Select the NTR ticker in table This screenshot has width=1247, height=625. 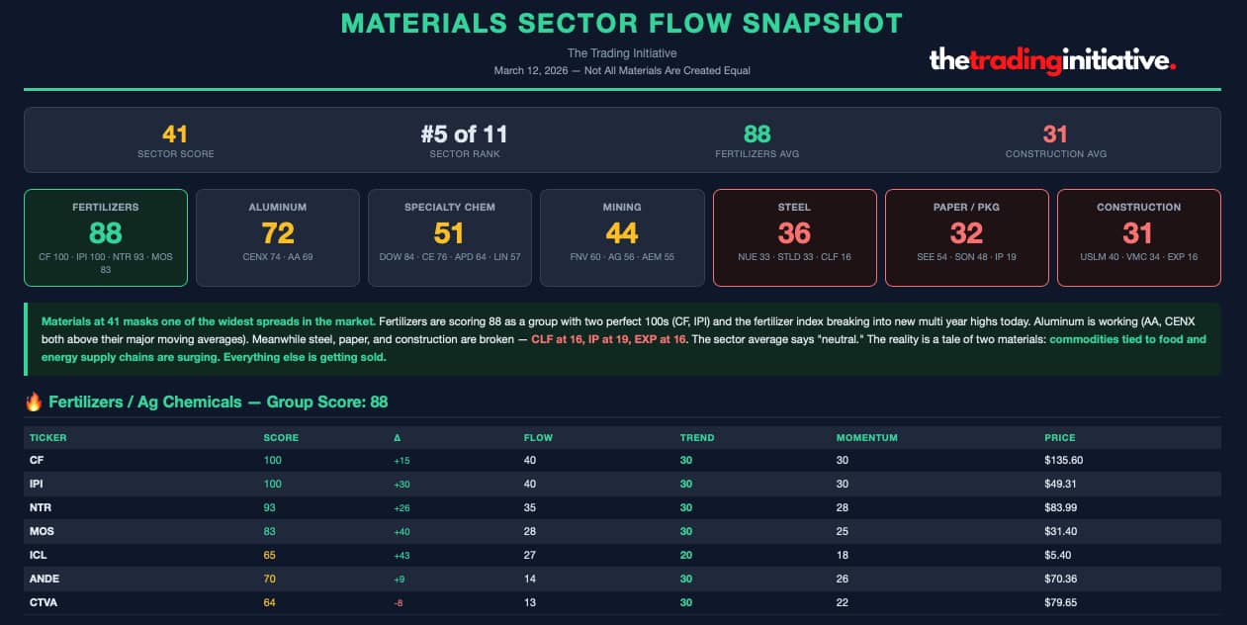click(40, 507)
